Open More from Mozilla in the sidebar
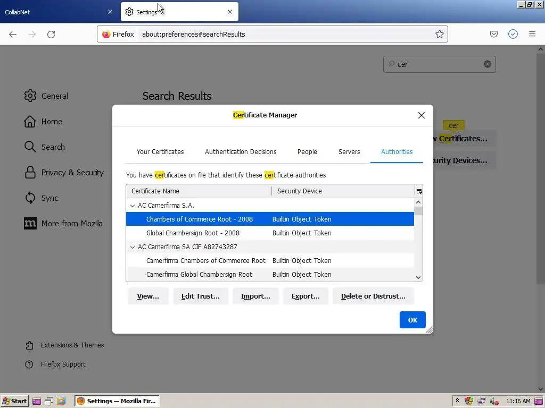This screenshot has width=545, height=408. (63, 224)
